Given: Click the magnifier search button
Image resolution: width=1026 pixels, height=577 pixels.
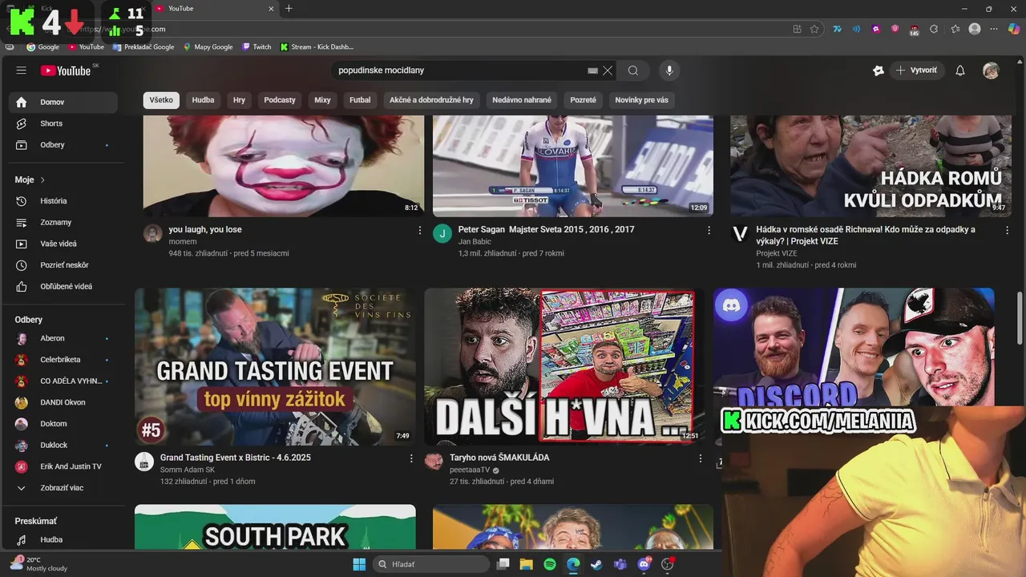Looking at the screenshot, I should point(633,71).
